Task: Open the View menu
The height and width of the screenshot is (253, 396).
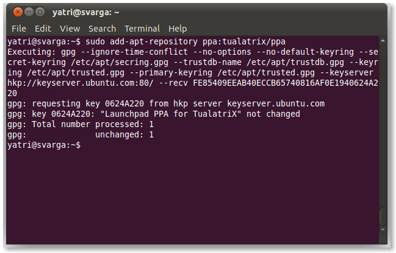Action: 70,29
